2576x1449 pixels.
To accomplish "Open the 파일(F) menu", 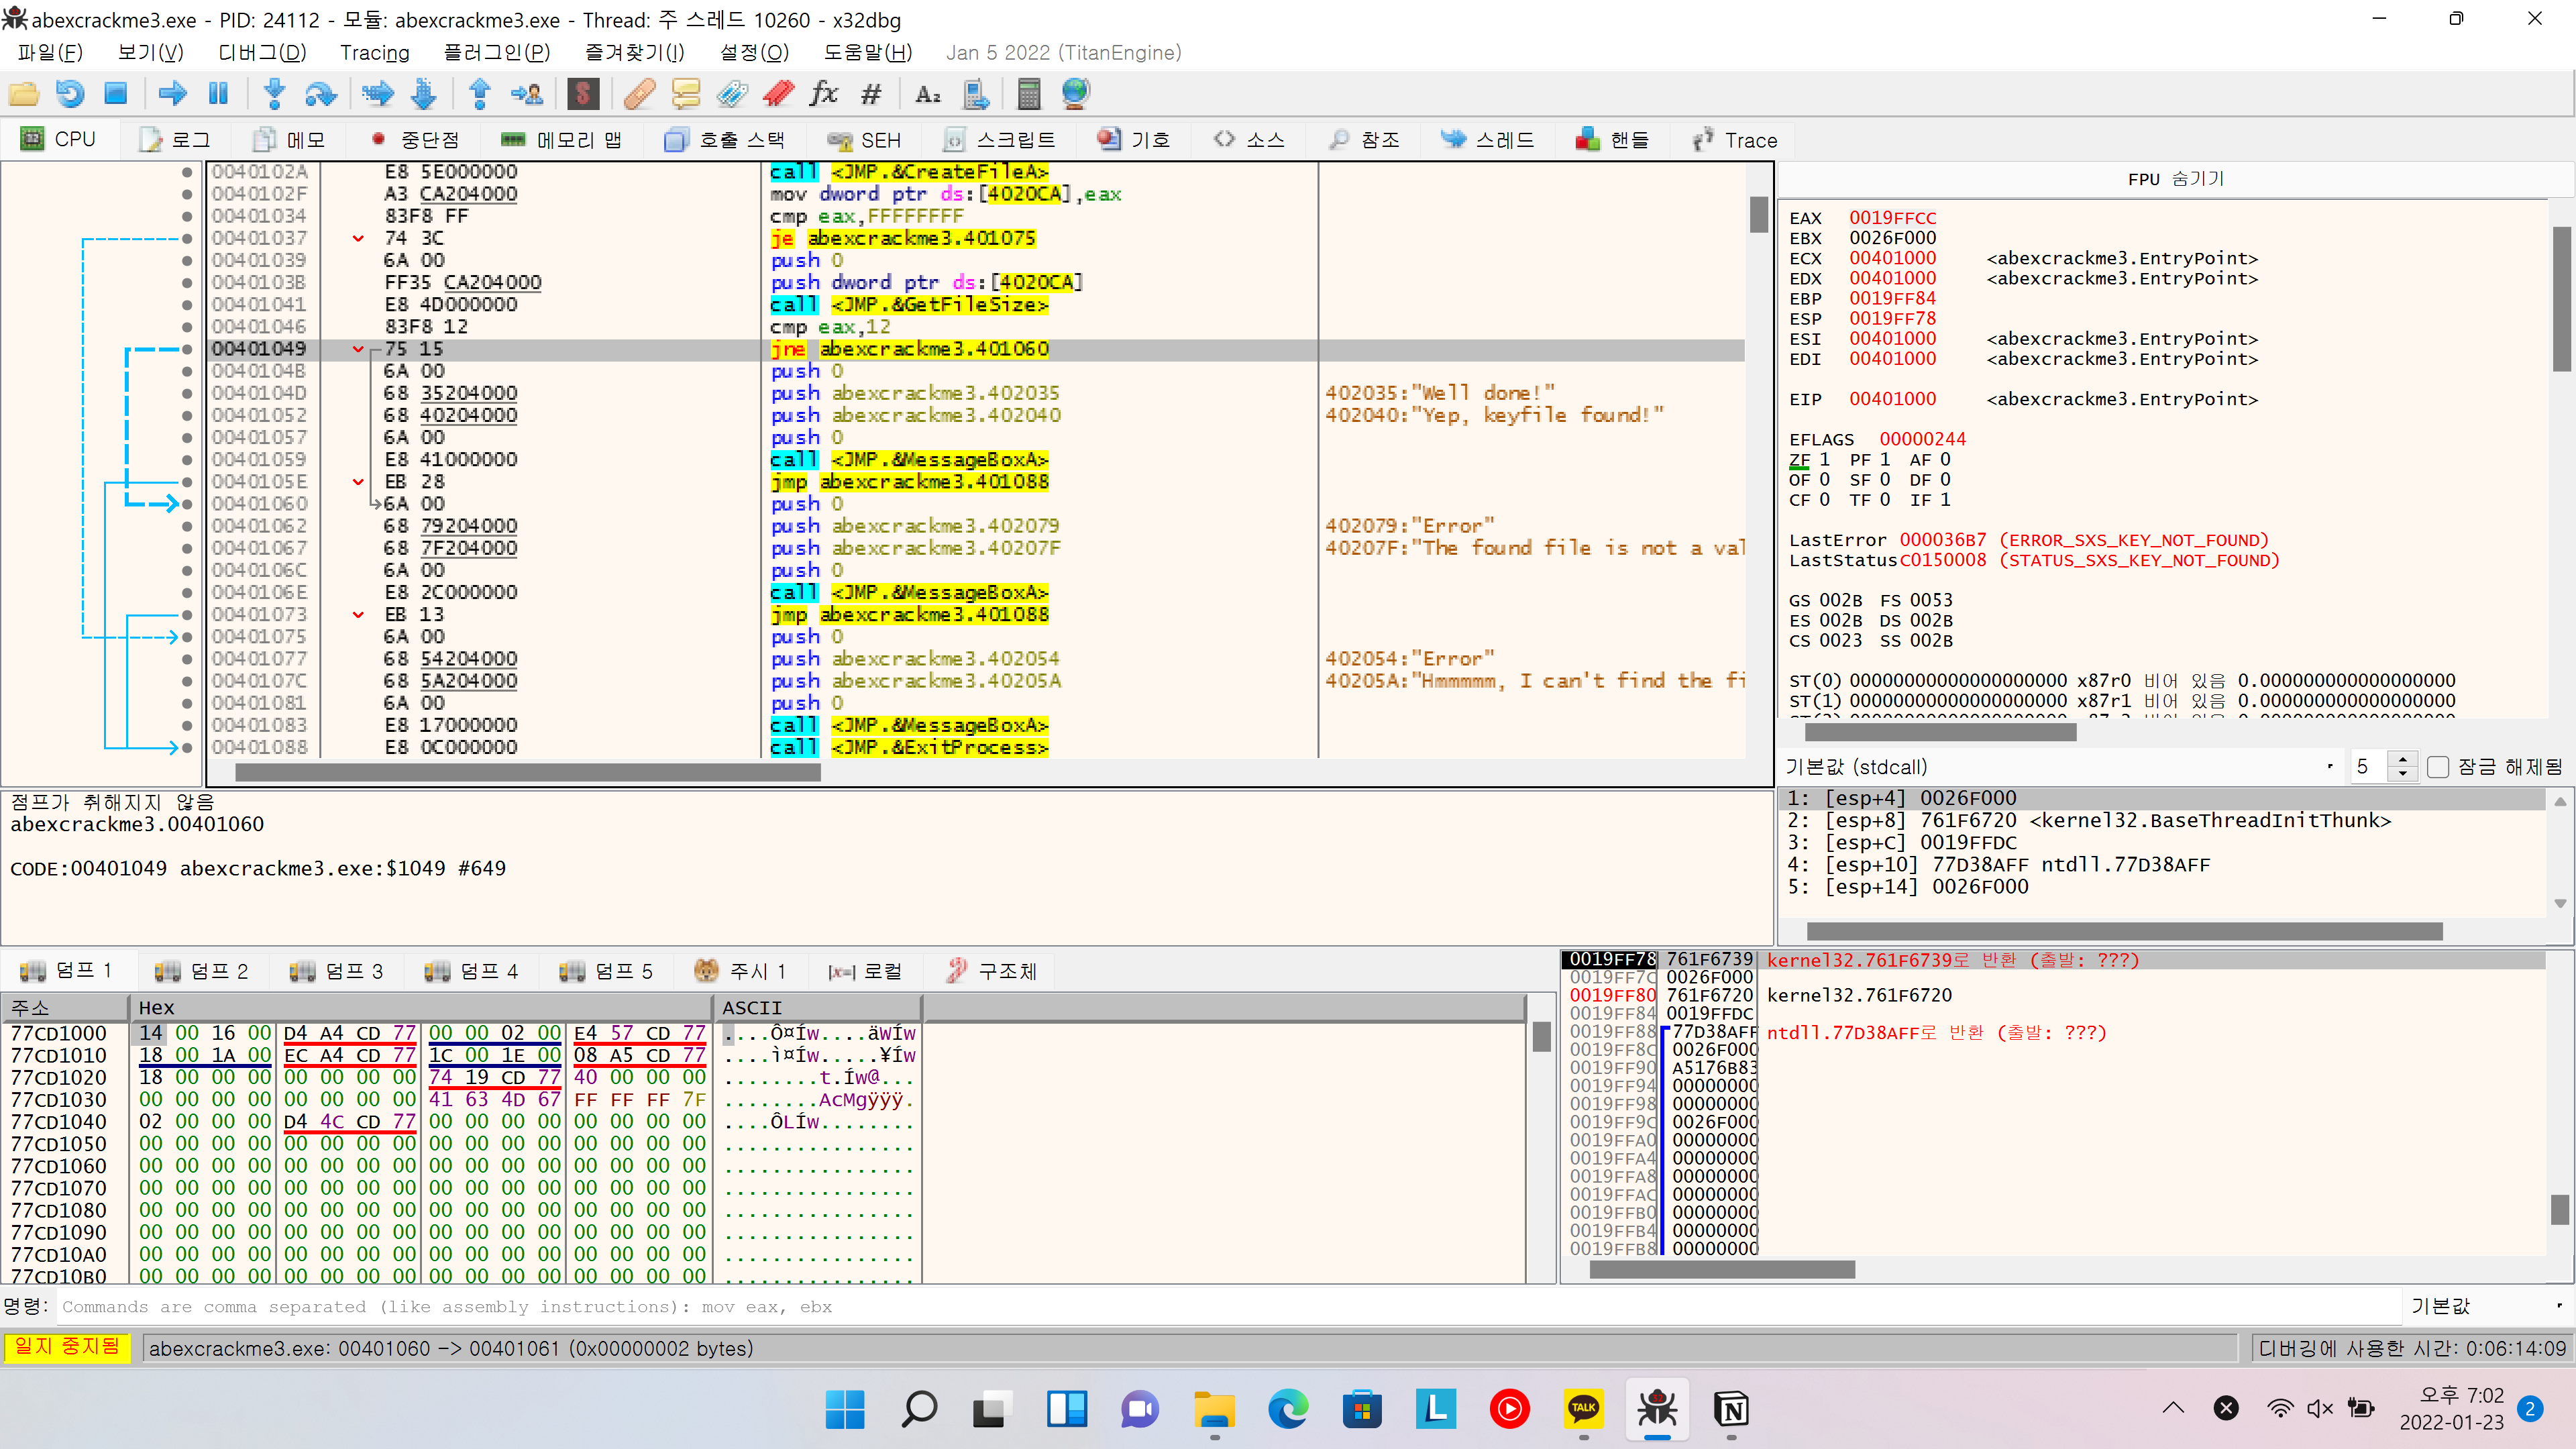I will (50, 53).
